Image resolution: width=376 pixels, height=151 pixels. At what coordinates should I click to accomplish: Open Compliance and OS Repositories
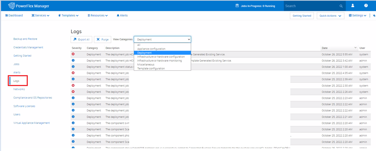33,98
